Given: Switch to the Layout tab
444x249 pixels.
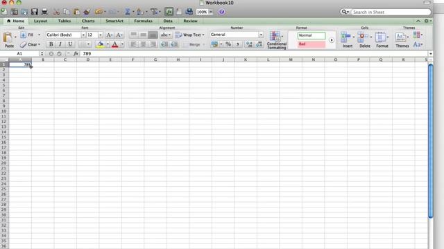Looking at the screenshot, I should point(40,21).
